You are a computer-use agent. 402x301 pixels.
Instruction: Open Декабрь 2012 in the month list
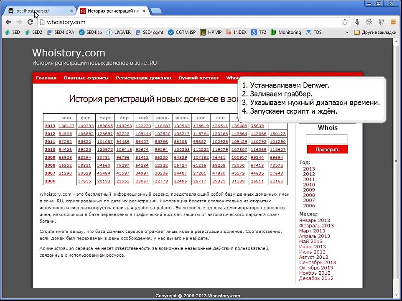coord(316,278)
